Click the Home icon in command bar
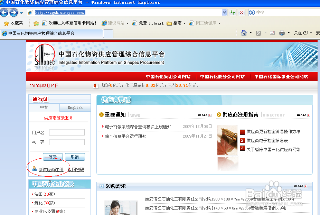Image resolution: width=320 pixels, height=215 pixels. pyautogui.click(x=244, y=33)
